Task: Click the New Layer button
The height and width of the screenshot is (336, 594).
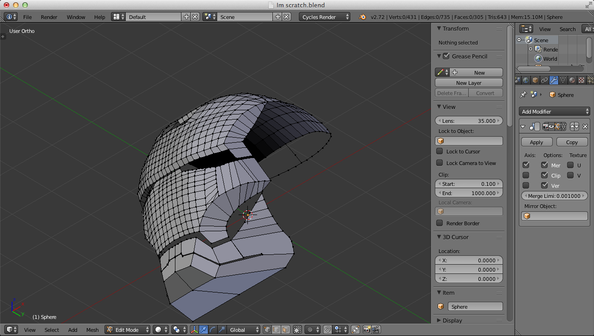Action: pos(469,83)
